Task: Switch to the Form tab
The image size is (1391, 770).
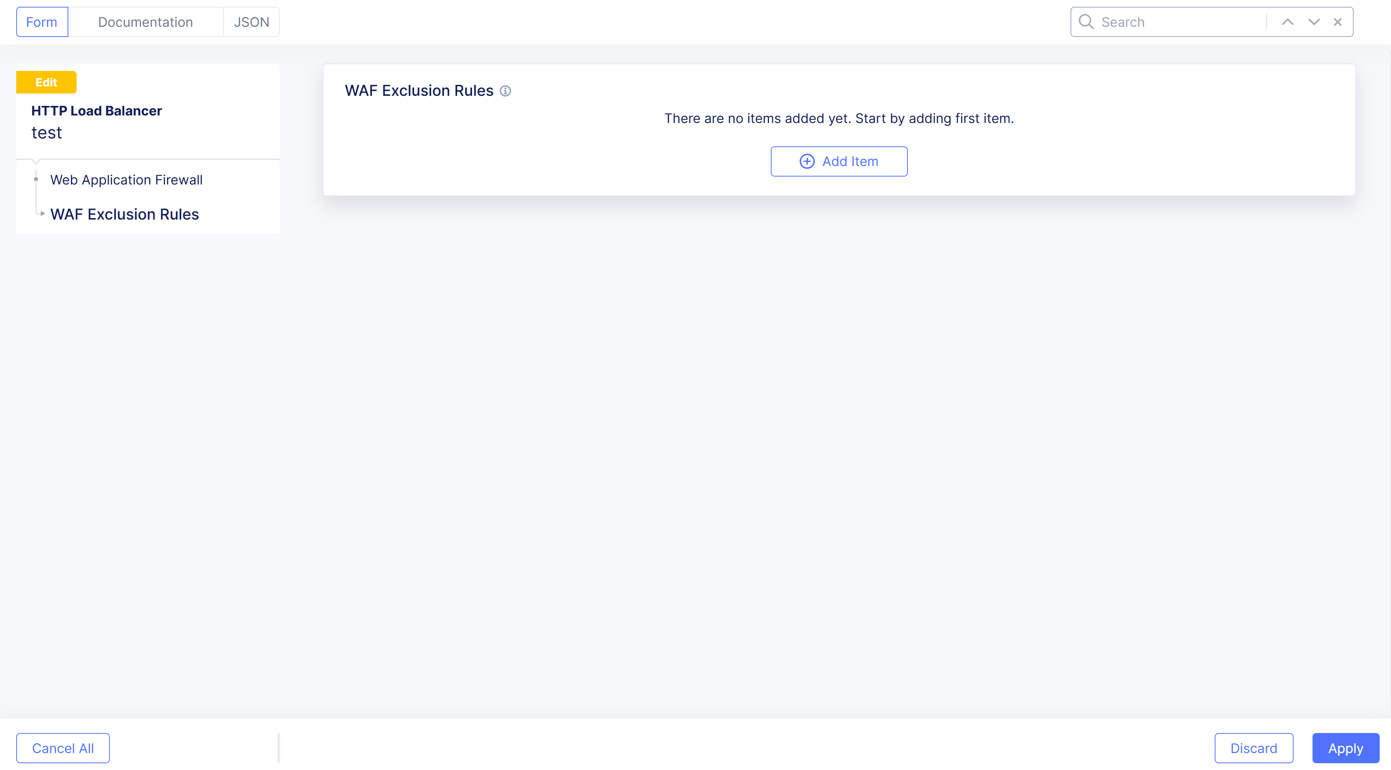Action: tap(42, 22)
